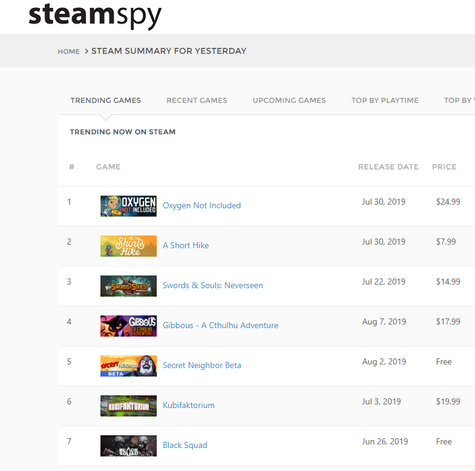The image size is (475, 471).
Task: Open Kubifaktorium game link
Action: [188, 405]
